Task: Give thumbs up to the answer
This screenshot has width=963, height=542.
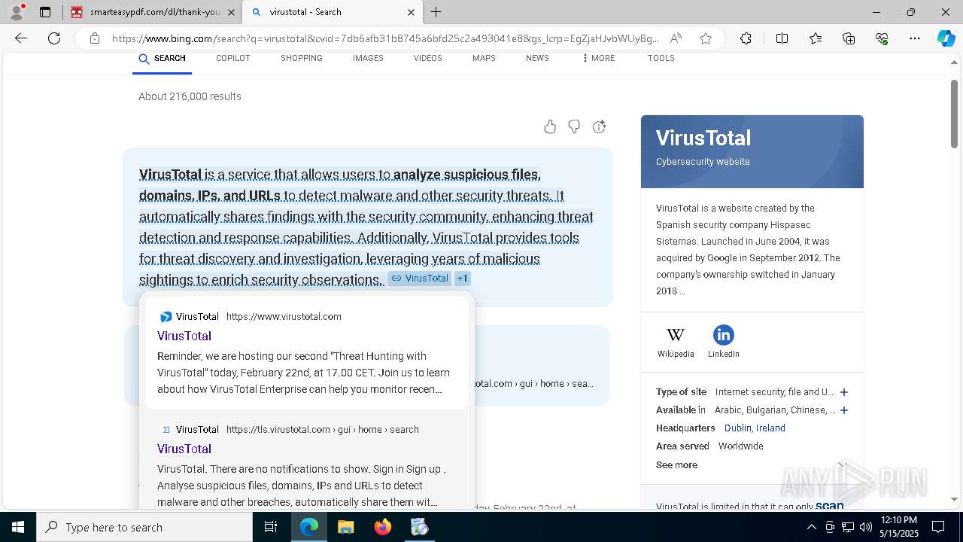Action: (x=550, y=126)
